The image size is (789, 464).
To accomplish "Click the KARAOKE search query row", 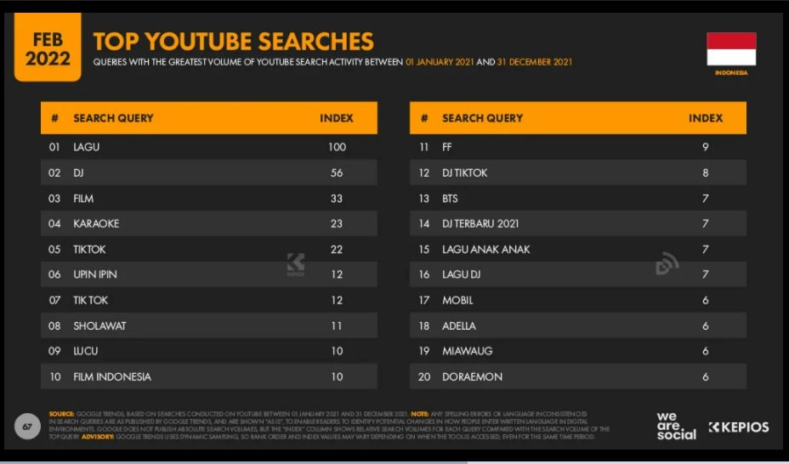I will pyautogui.click(x=209, y=224).
